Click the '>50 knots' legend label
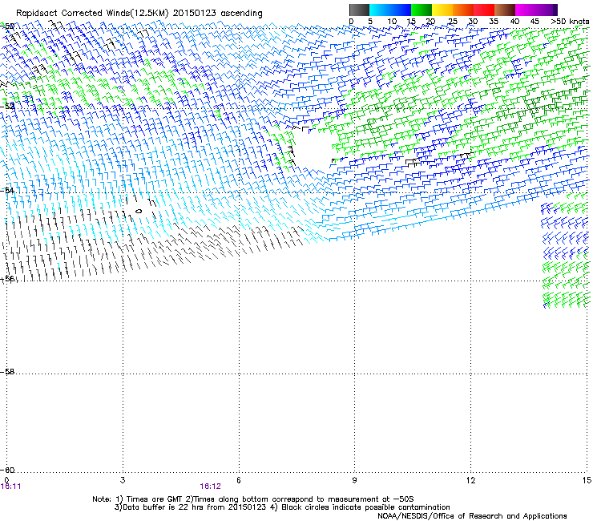 [570, 22]
